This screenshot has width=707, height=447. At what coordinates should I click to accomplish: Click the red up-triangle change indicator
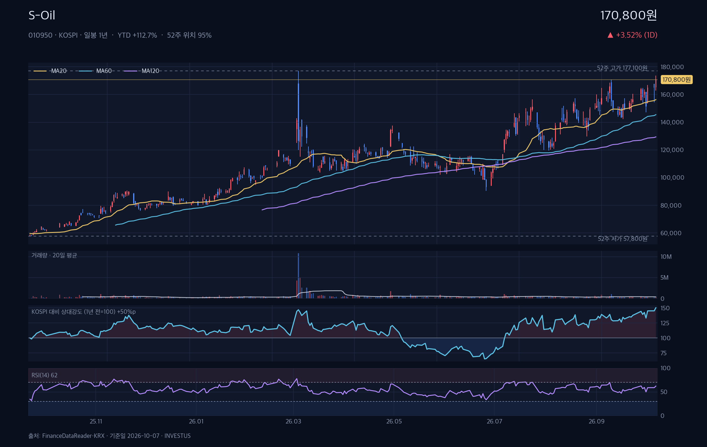610,35
